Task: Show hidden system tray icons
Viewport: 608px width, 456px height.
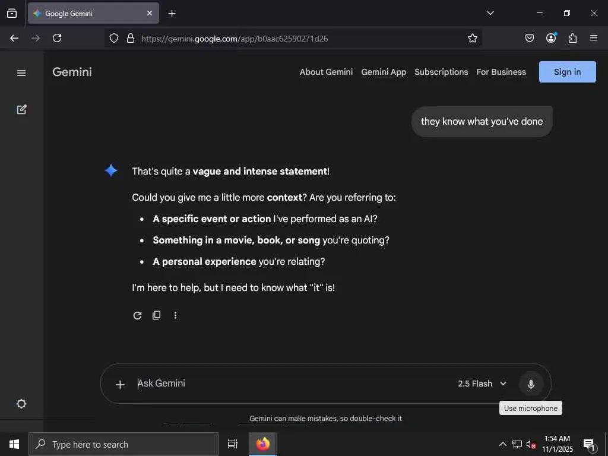Action: pyautogui.click(x=502, y=444)
